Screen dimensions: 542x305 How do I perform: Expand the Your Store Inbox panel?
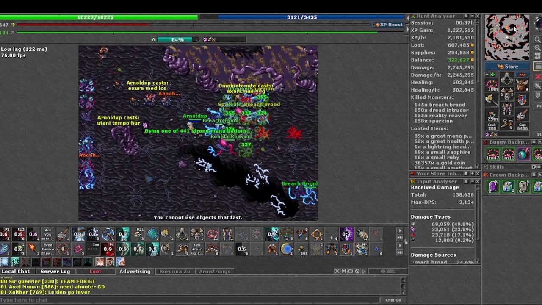472,174
